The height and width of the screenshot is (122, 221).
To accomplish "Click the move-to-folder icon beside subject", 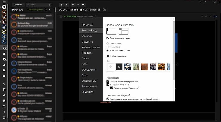I will [x=105, y=10].
